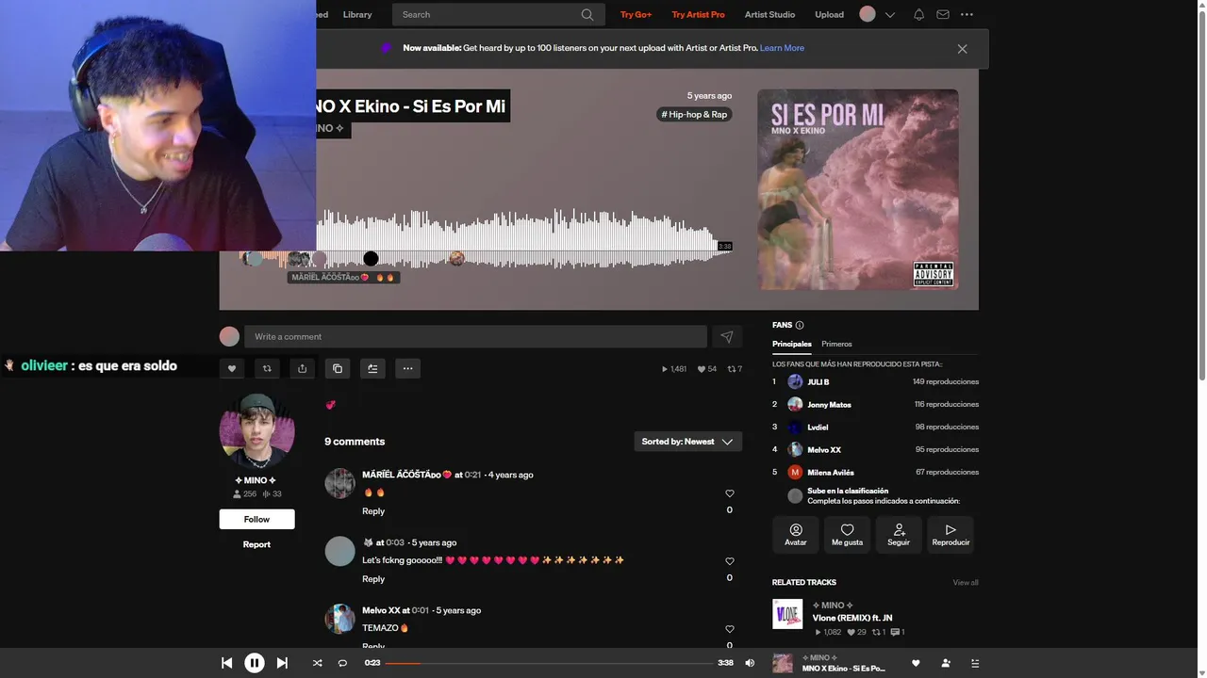
Task: Toggle repeat in player bar
Action: coord(342,663)
